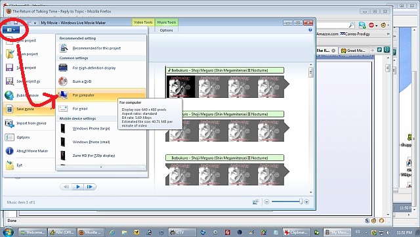The height and width of the screenshot is (237, 420).
Task: Open the Correo Prodigy bookmark in Firefox
Action: pyautogui.click(x=355, y=34)
